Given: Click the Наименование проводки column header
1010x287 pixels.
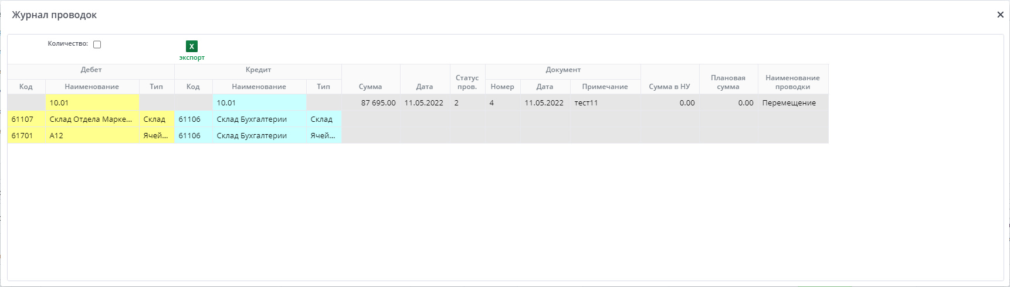Looking at the screenshot, I should pyautogui.click(x=792, y=82).
